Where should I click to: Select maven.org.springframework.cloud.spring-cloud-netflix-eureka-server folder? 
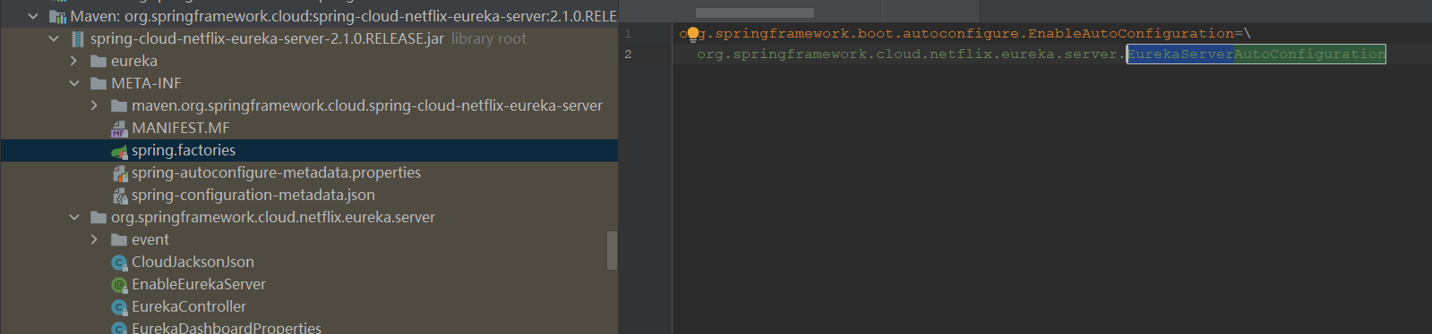(x=309, y=105)
